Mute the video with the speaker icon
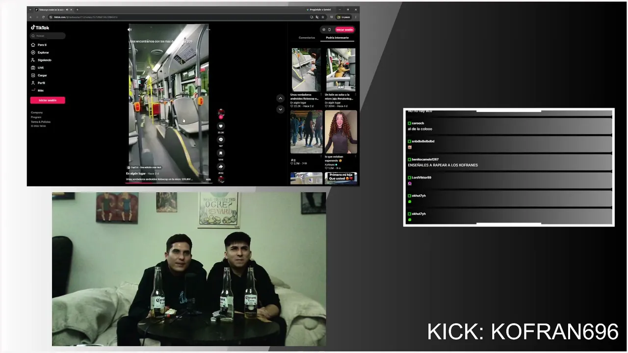Image resolution: width=628 pixels, height=353 pixels. coord(130,29)
